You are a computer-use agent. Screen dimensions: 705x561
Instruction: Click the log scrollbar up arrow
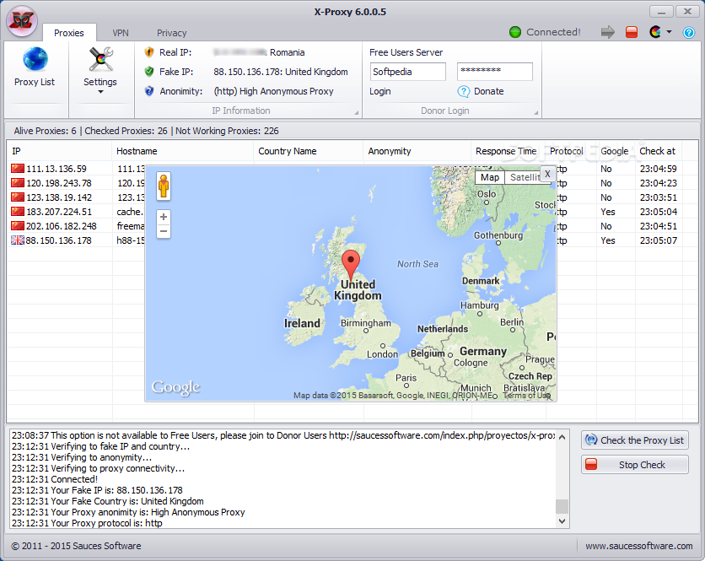click(562, 437)
